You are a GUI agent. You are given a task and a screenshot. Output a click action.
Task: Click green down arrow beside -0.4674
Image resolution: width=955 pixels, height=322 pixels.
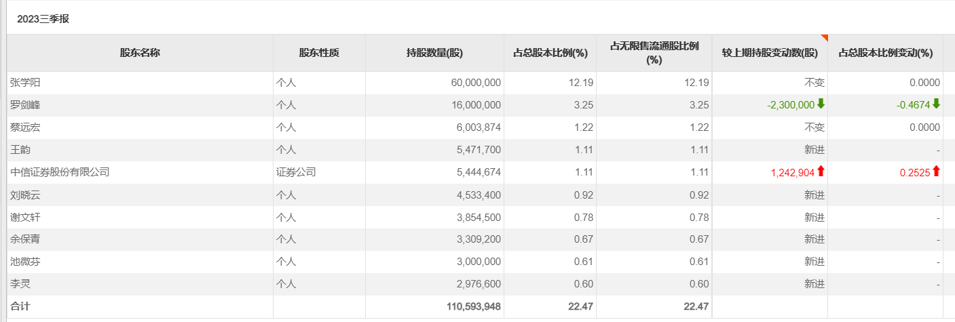tap(936, 104)
